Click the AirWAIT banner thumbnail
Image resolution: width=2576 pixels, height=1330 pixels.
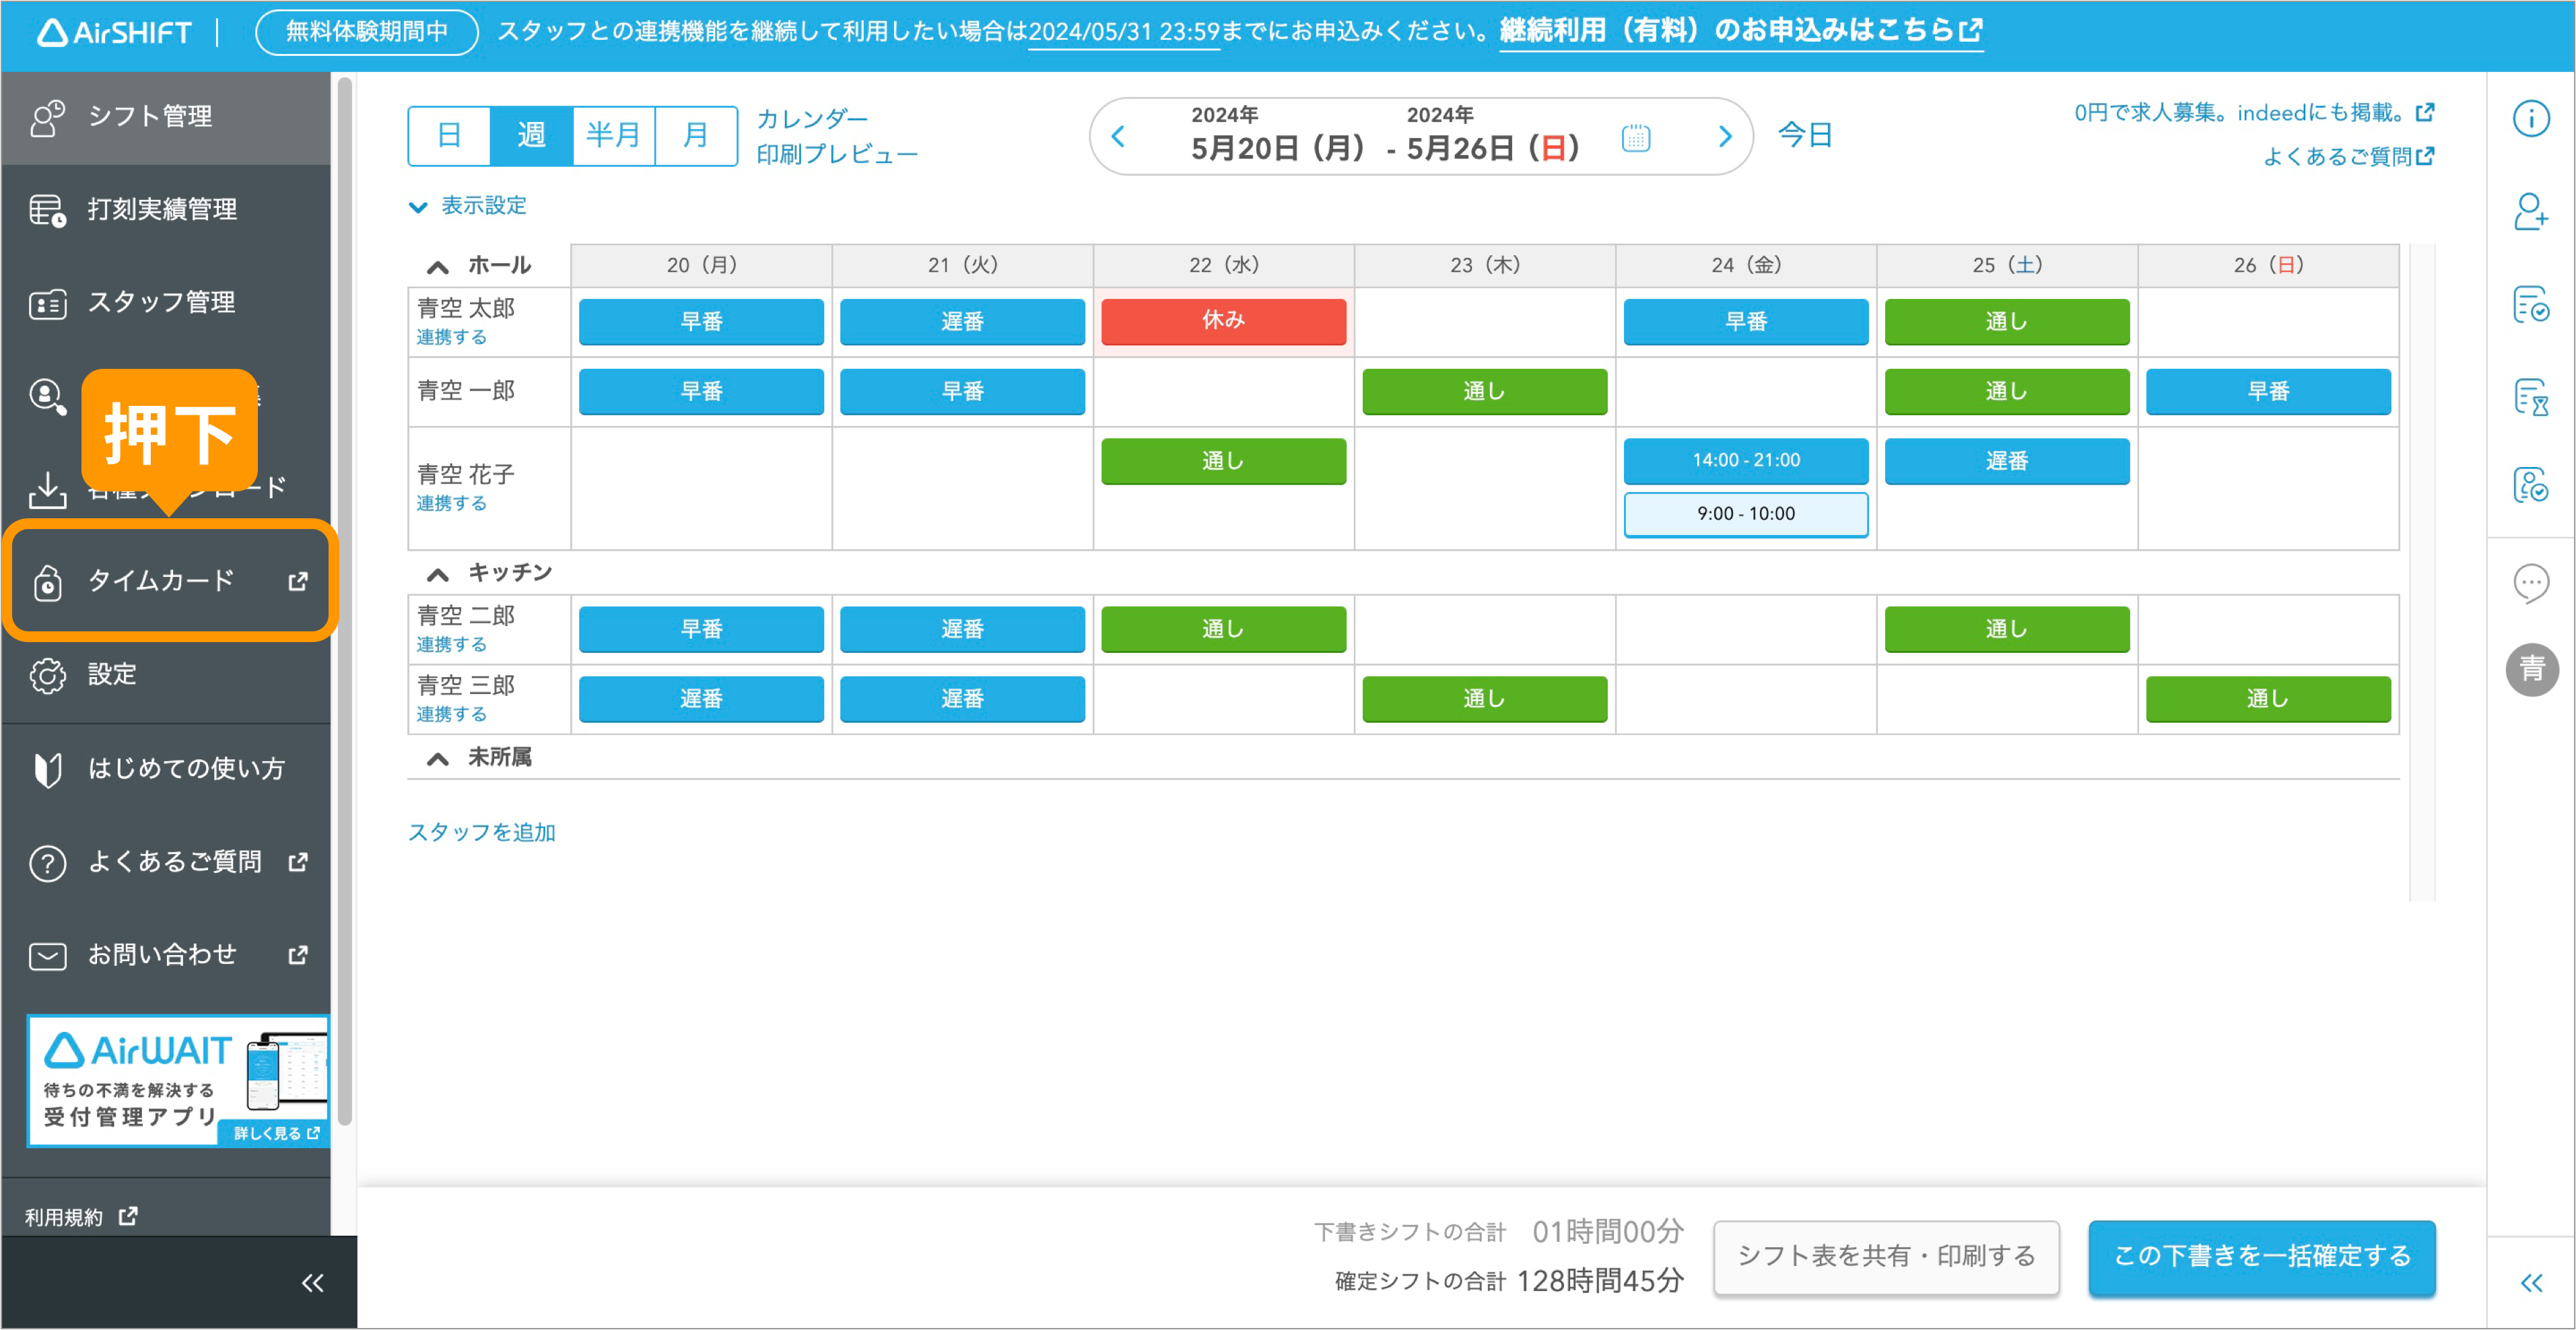coord(178,1081)
